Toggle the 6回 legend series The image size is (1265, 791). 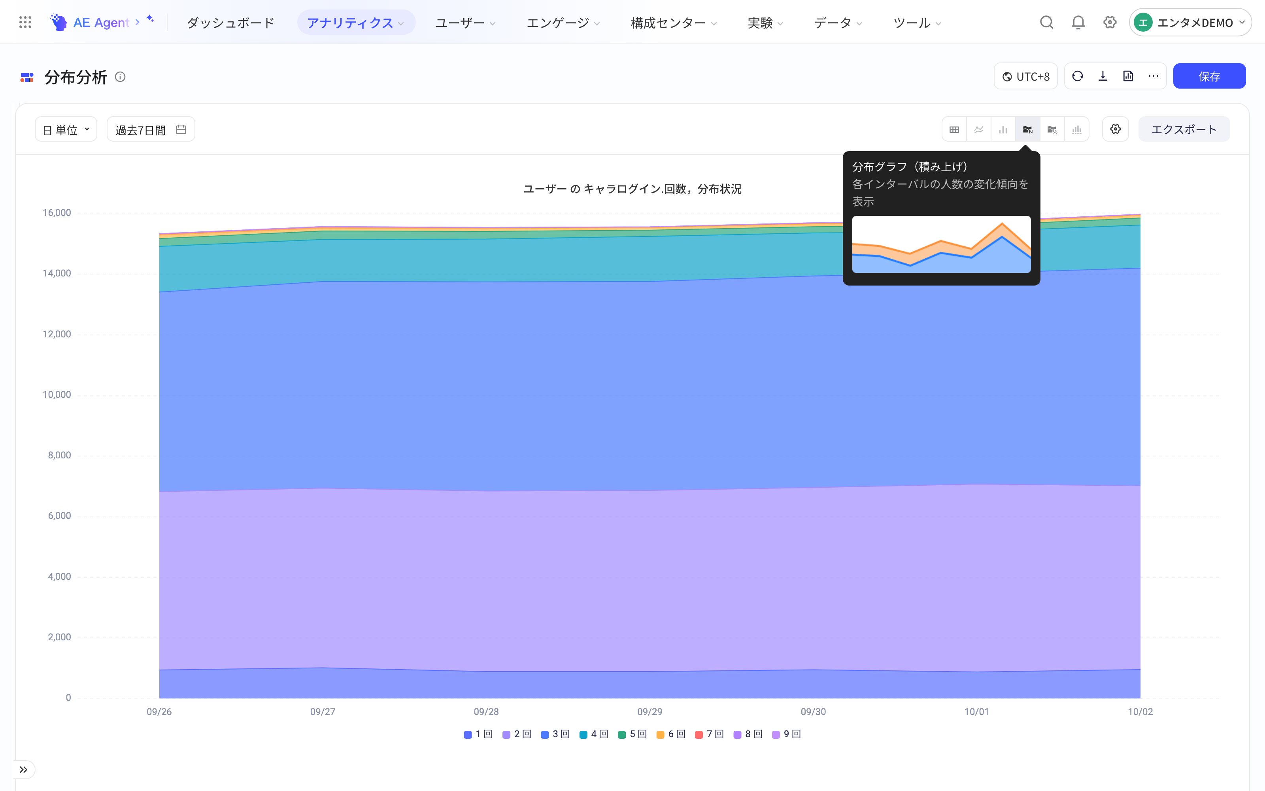671,734
